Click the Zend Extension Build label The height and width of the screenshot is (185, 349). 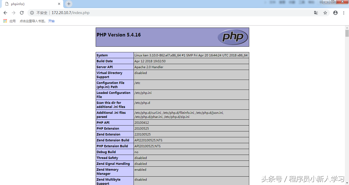[113, 140]
